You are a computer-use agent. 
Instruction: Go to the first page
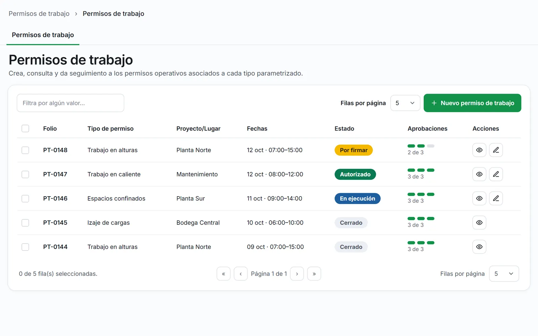pyautogui.click(x=224, y=274)
